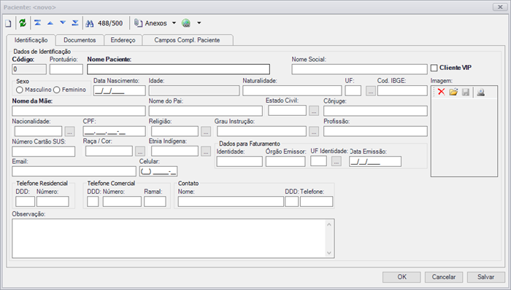
Task: Open UF Identidade lookup ellipsis button
Action: coord(337,161)
